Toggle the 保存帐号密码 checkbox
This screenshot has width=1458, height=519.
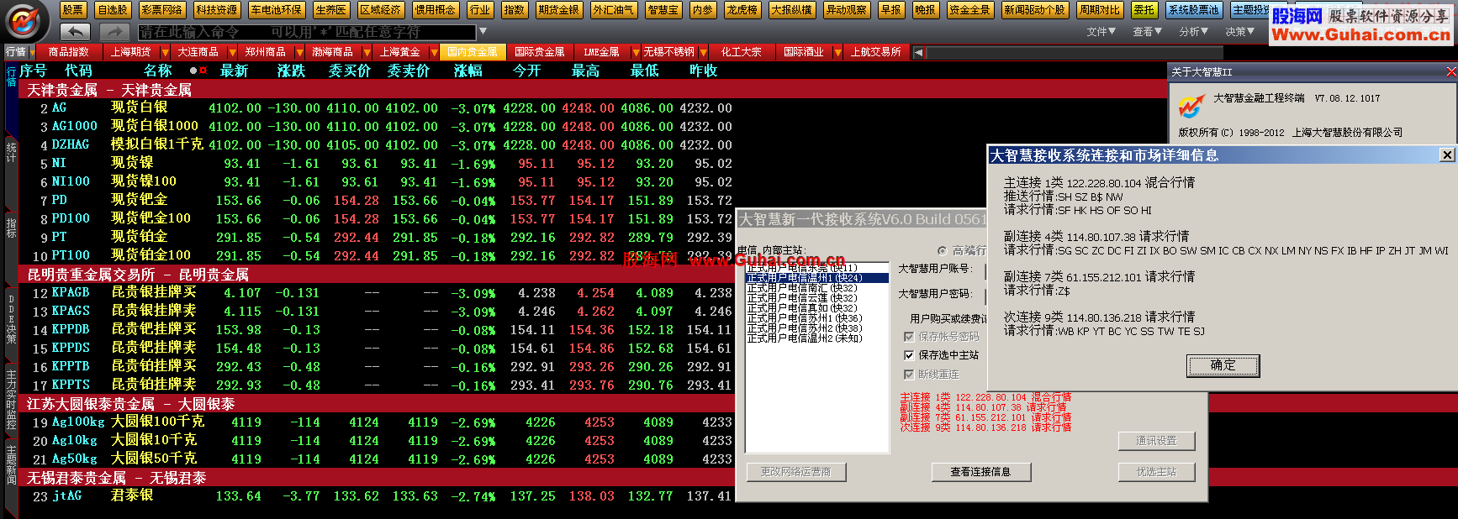point(909,337)
